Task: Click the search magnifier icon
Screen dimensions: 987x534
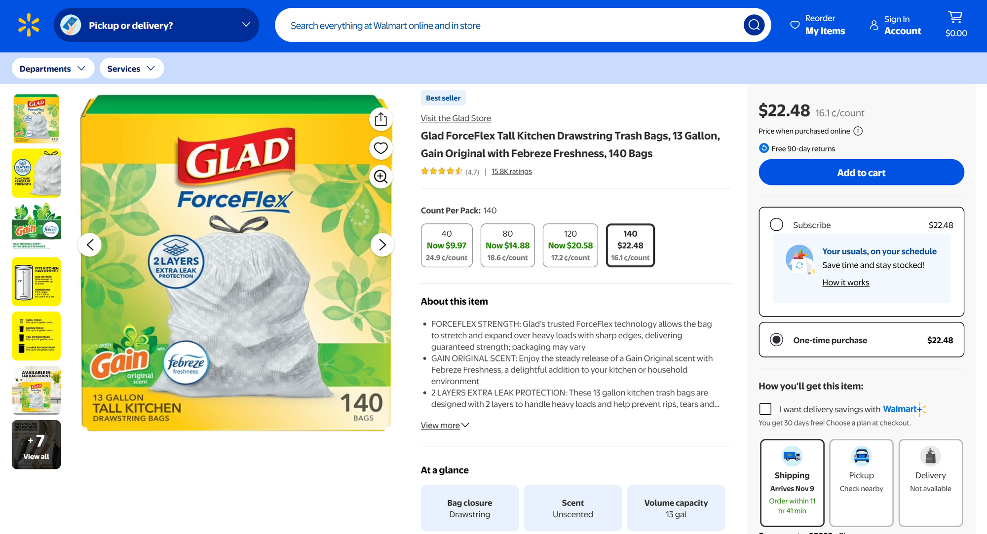Action: pyautogui.click(x=754, y=25)
